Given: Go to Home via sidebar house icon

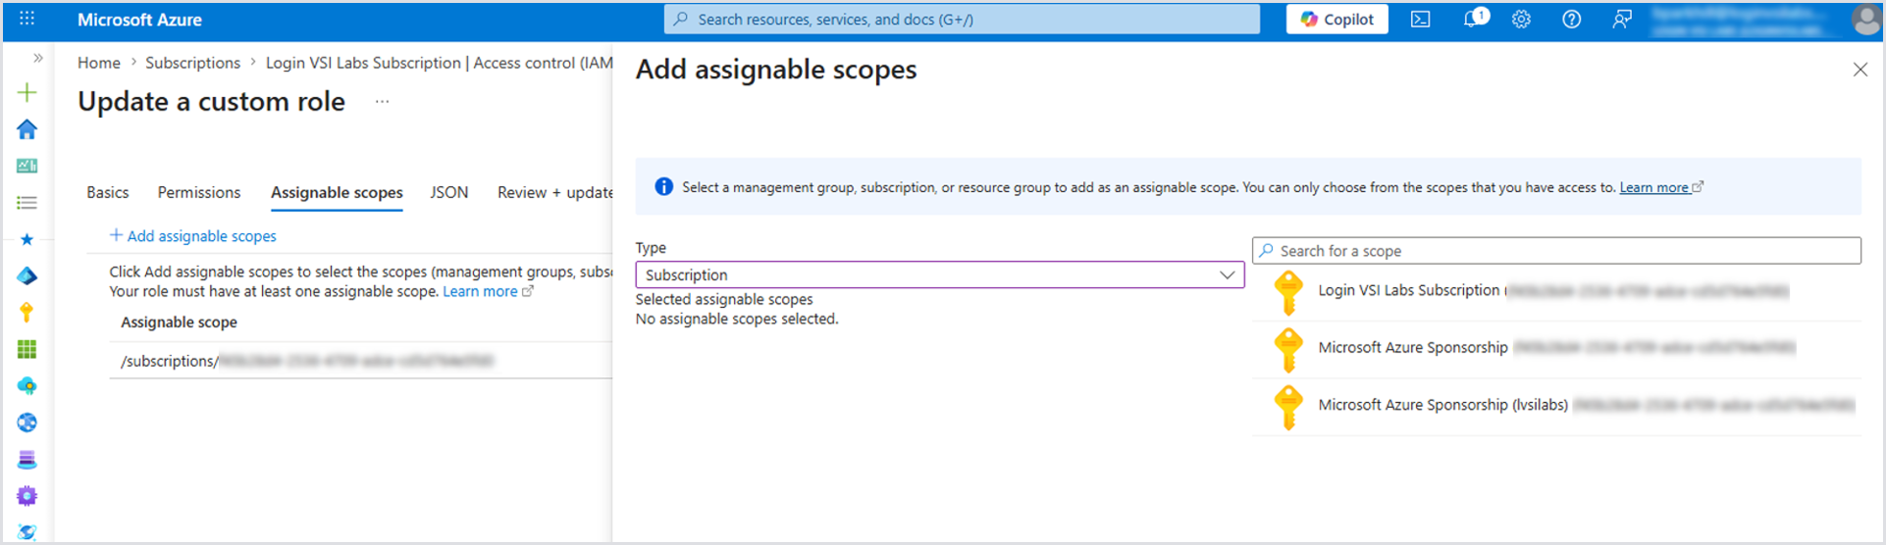Looking at the screenshot, I should coord(27,129).
